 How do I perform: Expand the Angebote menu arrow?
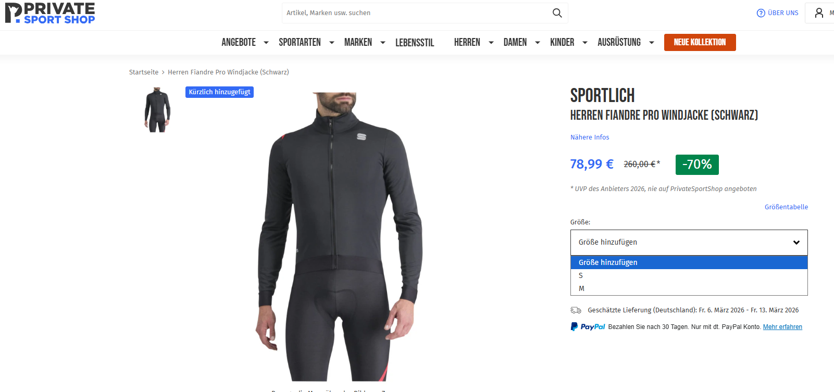[266, 43]
